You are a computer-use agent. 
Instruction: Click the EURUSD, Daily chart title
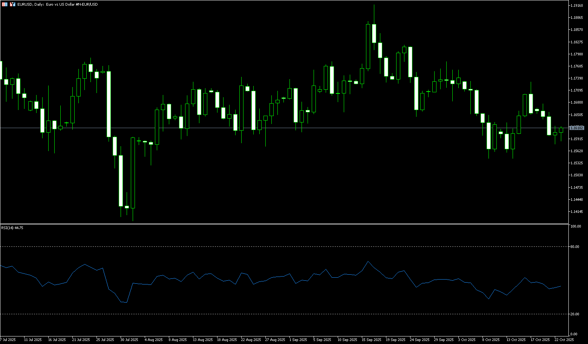pyautogui.click(x=57, y=4)
